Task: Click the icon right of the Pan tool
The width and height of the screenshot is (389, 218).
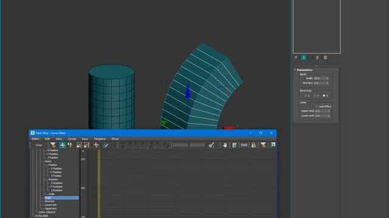Action: point(234,145)
